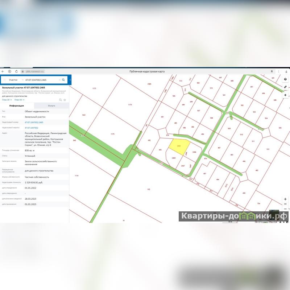Open the map layers panel

tap(285, 79)
